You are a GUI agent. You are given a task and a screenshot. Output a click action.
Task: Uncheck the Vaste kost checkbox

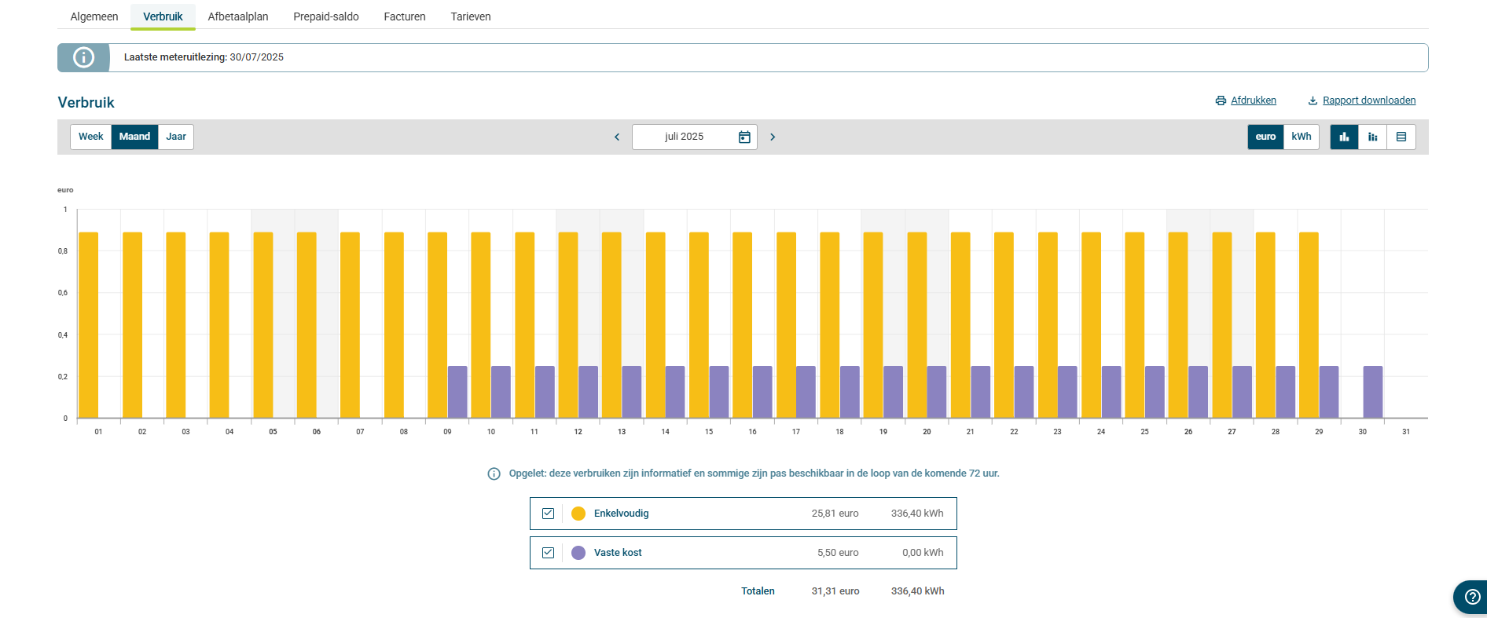(549, 553)
